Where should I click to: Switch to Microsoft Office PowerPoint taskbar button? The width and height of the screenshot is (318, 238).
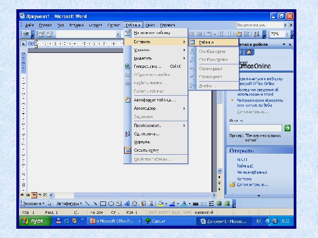115,221
